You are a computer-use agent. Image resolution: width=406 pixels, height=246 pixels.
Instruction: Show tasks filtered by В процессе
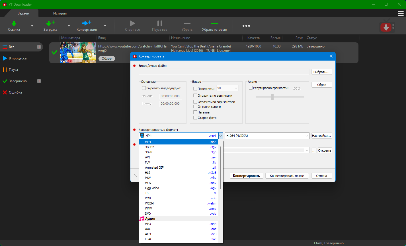(x=17, y=58)
